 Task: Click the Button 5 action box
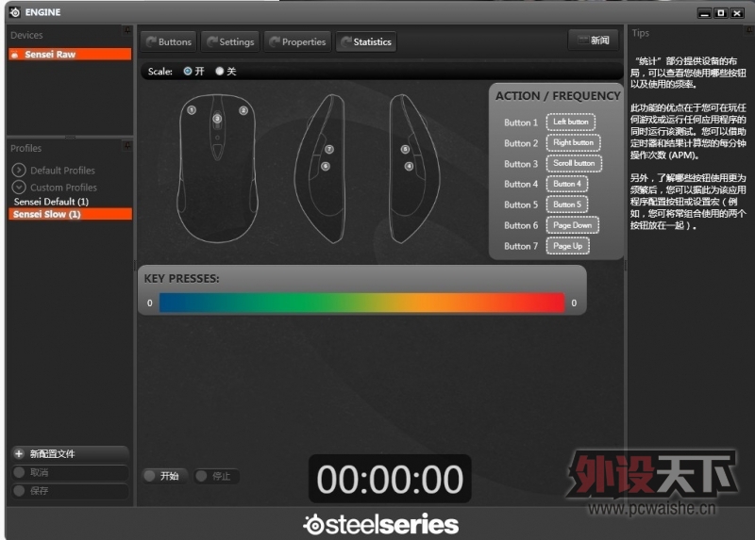(x=567, y=205)
